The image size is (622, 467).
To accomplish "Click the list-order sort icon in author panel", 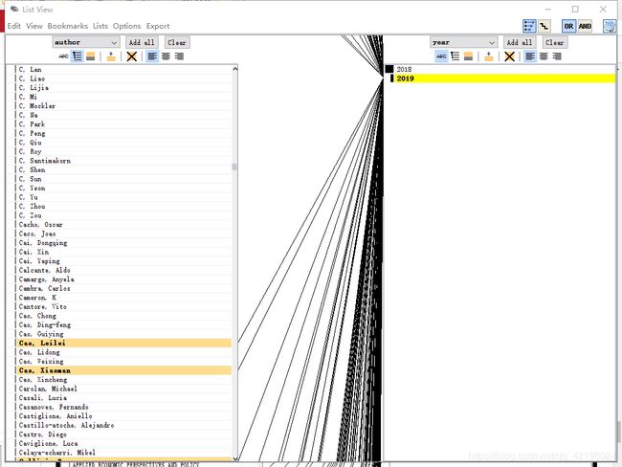I will point(77,56).
